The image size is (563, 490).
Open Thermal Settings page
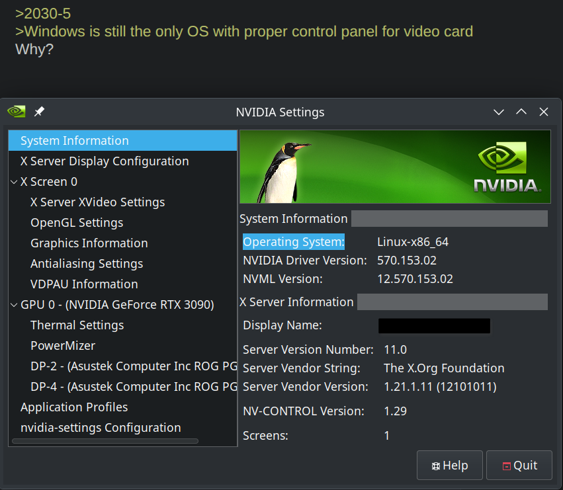[x=77, y=325]
